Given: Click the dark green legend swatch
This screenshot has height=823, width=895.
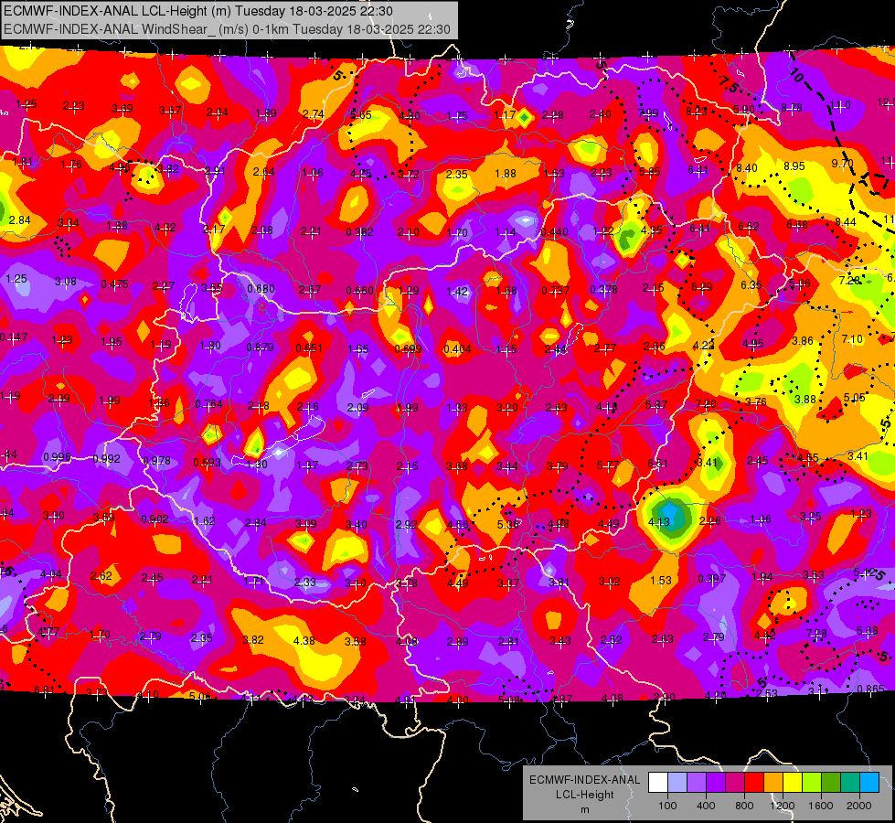Looking at the screenshot, I should coord(831,782).
